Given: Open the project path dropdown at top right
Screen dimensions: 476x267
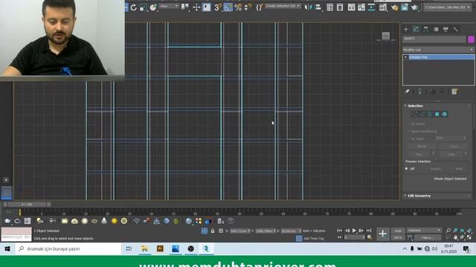Looking at the screenshot, I should coord(447,7).
